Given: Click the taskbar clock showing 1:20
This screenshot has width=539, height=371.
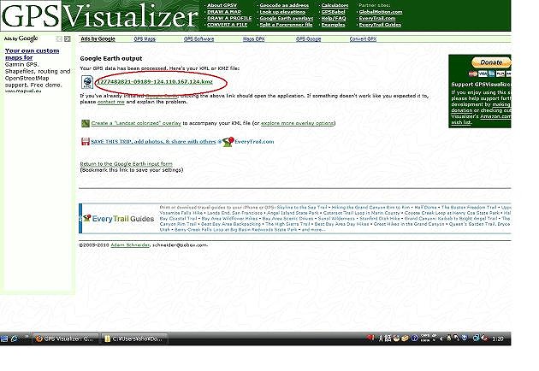Looking at the screenshot, I should point(498,339).
